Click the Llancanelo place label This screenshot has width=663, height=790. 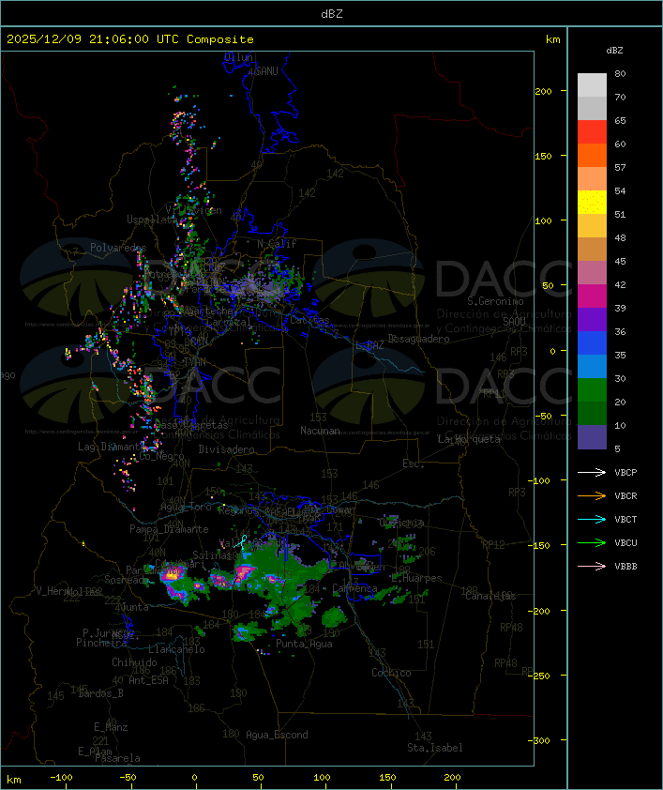(176, 649)
